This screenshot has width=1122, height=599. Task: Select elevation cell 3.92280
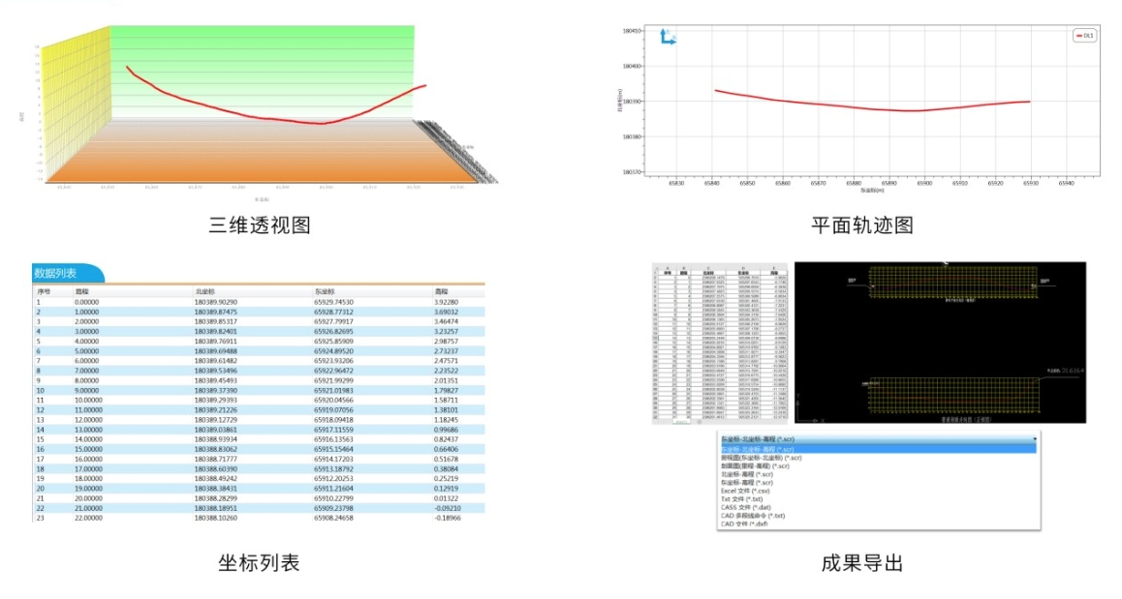coord(446,302)
